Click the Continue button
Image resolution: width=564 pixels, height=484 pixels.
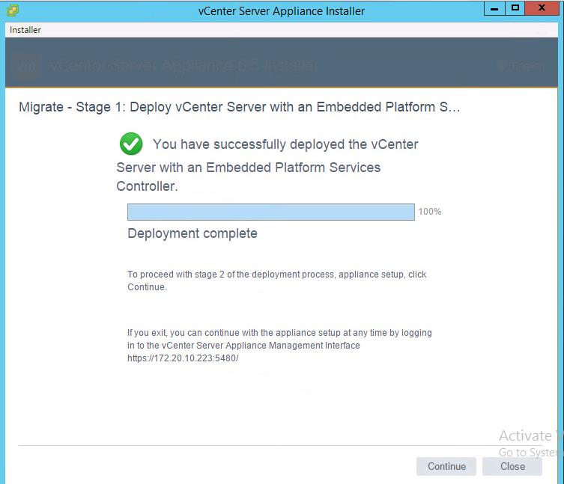(x=446, y=466)
